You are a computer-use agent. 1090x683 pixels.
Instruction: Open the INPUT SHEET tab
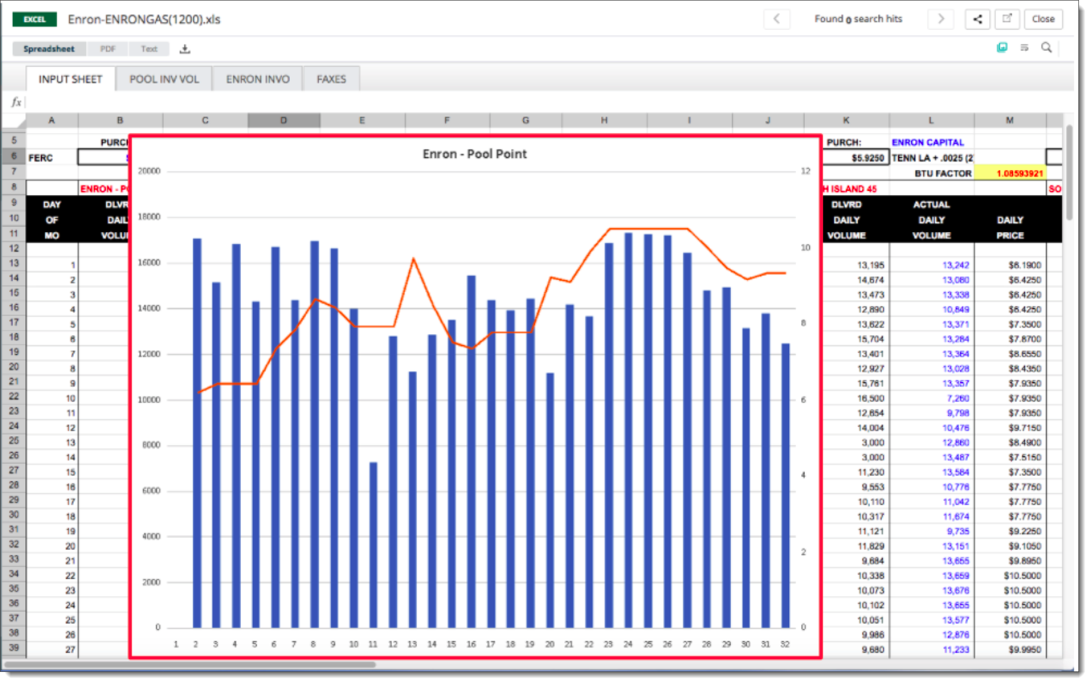tap(71, 79)
